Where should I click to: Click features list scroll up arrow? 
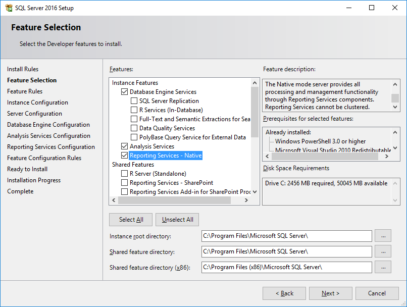[255, 83]
